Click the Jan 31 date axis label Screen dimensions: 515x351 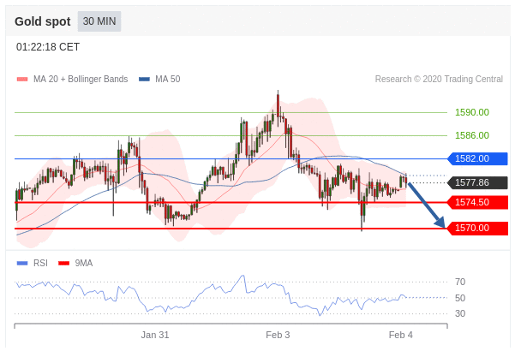coord(155,335)
